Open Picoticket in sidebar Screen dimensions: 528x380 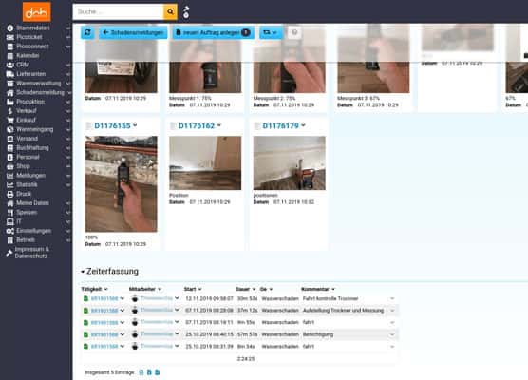point(29,37)
